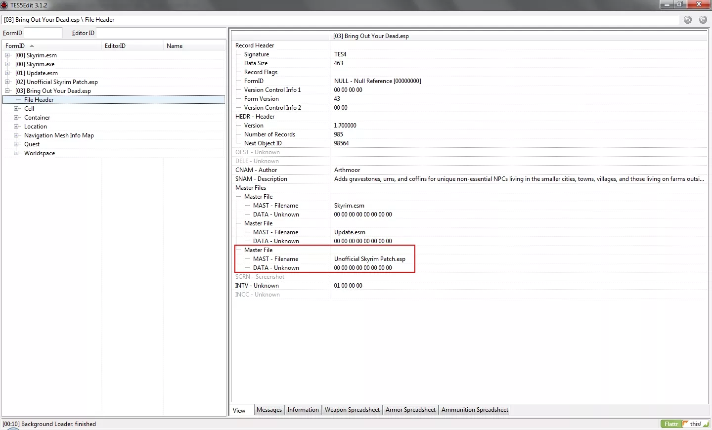This screenshot has height=430, width=712.
Task: Click the Record Flags row
Action: tap(470, 72)
